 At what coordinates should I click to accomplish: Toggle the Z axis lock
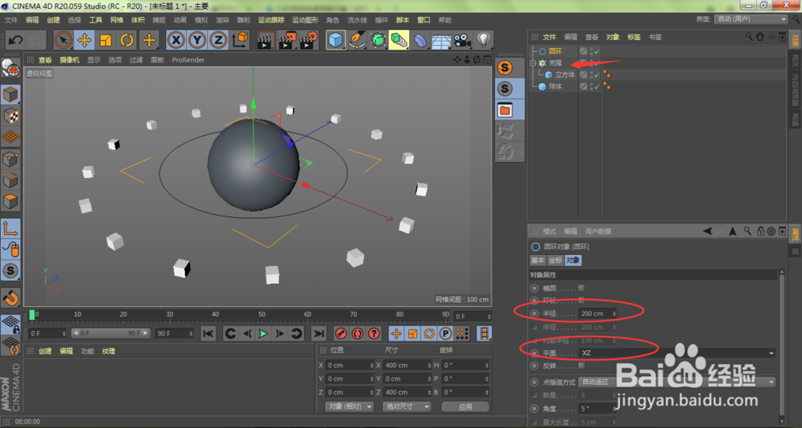click(218, 40)
